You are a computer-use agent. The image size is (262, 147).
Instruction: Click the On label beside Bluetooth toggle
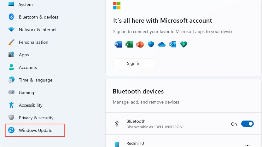(234, 124)
